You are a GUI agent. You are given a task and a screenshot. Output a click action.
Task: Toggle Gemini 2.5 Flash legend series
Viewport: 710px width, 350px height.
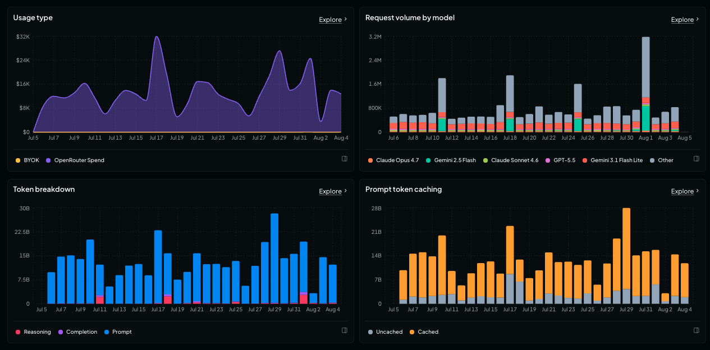point(451,160)
